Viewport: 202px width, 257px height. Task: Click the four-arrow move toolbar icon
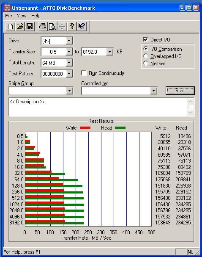62,26
